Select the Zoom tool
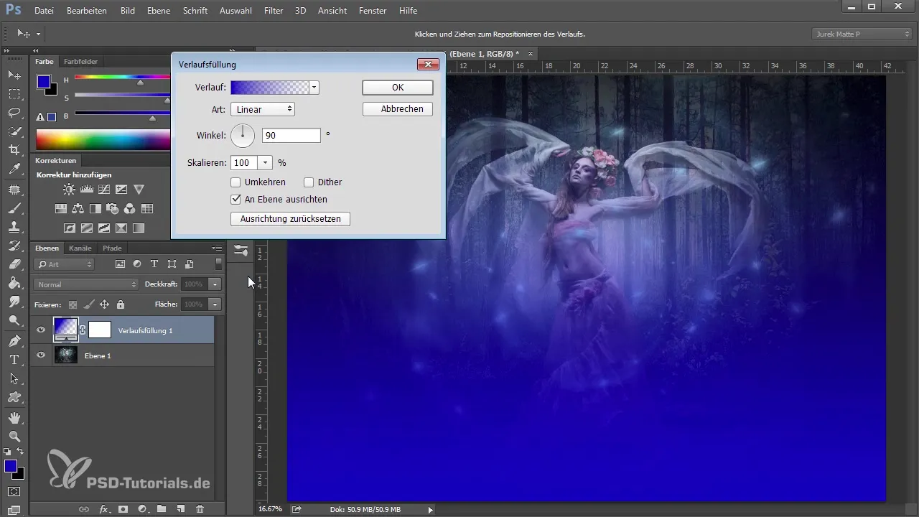Viewport: 919px width, 517px height. point(14,436)
